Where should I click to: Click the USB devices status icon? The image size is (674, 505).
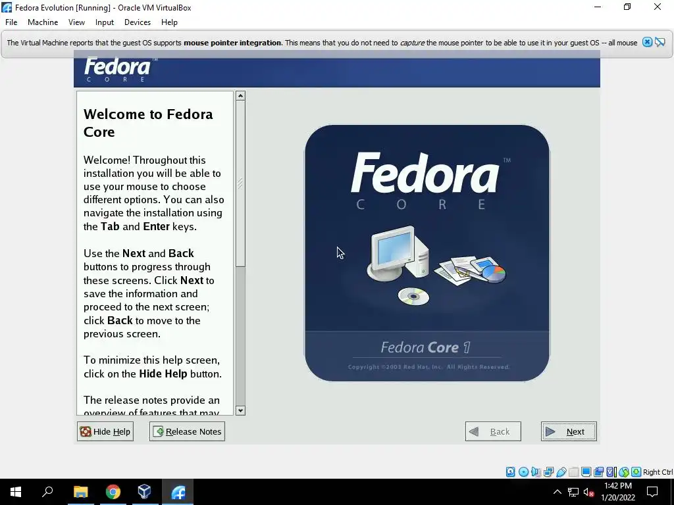(x=561, y=472)
